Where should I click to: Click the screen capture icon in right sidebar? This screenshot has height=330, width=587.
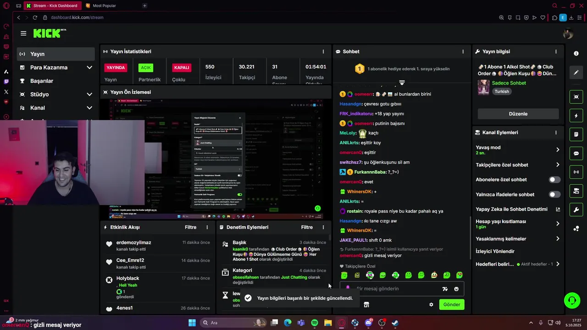click(576, 97)
